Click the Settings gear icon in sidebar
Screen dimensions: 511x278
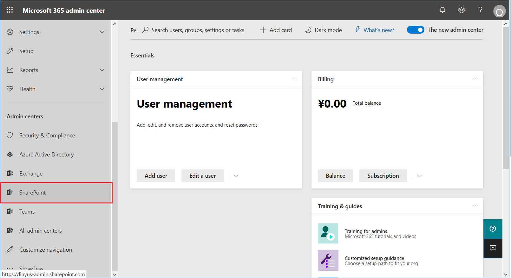point(10,32)
